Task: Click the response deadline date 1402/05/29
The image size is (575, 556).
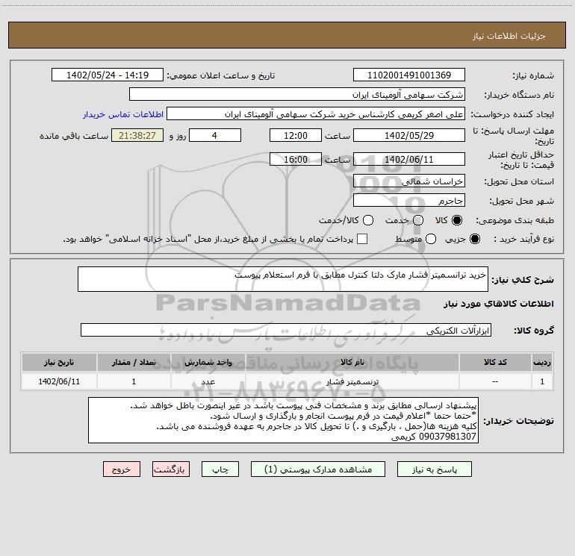Action: tap(409, 135)
